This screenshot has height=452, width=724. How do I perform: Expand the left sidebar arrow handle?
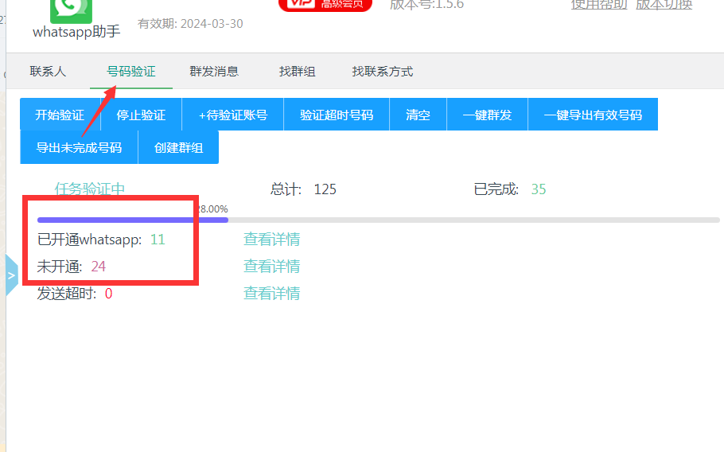[12, 275]
